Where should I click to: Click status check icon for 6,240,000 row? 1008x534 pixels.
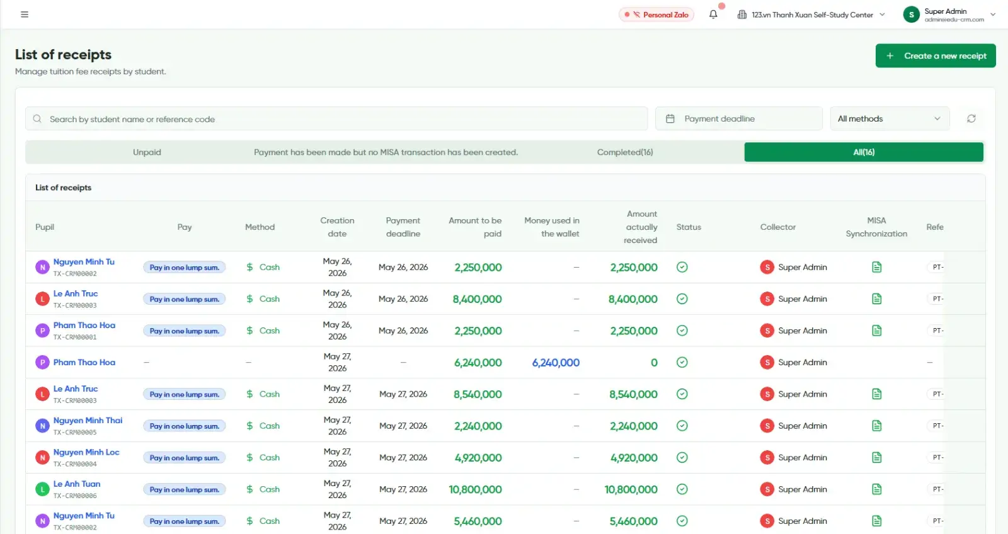coord(682,362)
